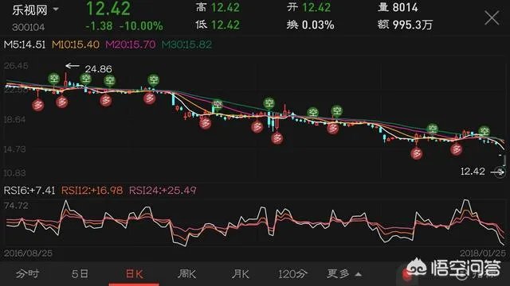Click the 26.45 price axis label

coord(16,66)
